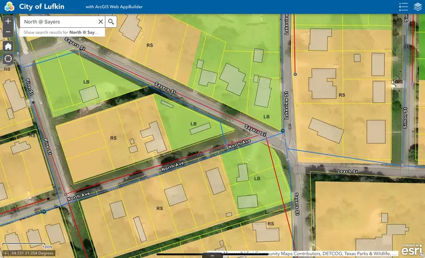Zoom in with the plus button

[x=8, y=21]
